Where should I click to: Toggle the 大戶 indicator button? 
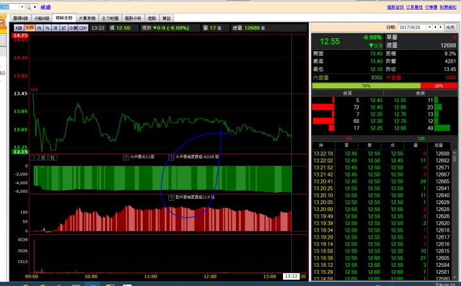(29, 28)
